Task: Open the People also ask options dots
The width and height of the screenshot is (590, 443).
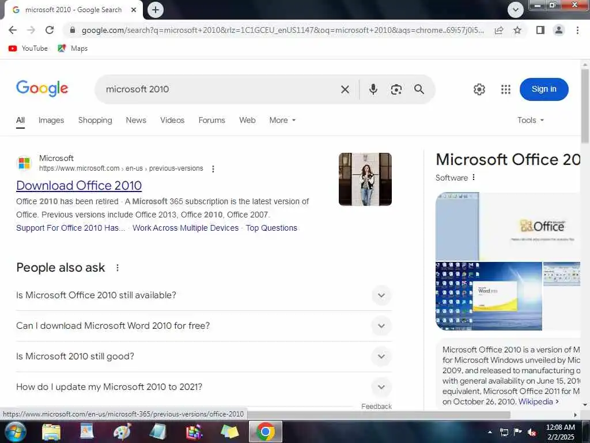Action: [118, 268]
